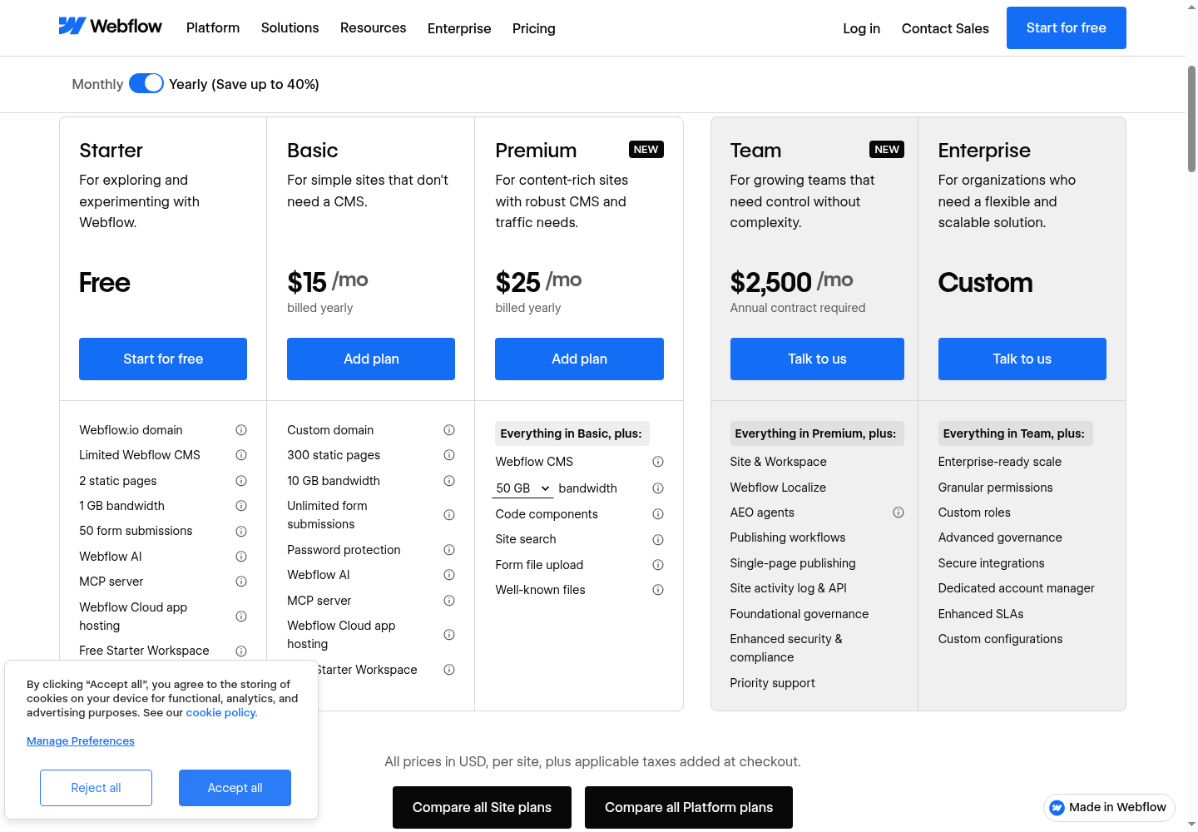Open the Platform menu

point(213,27)
